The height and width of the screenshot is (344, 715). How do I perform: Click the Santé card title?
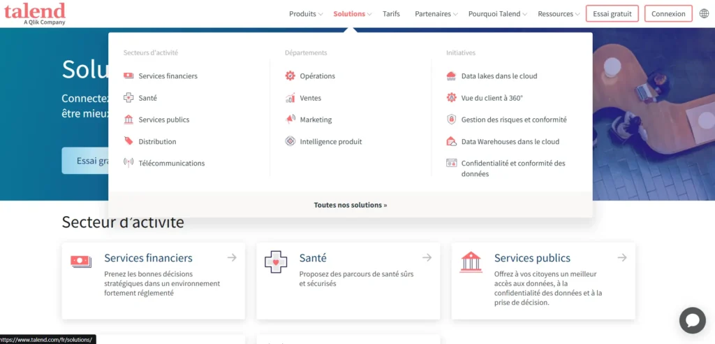(x=313, y=258)
